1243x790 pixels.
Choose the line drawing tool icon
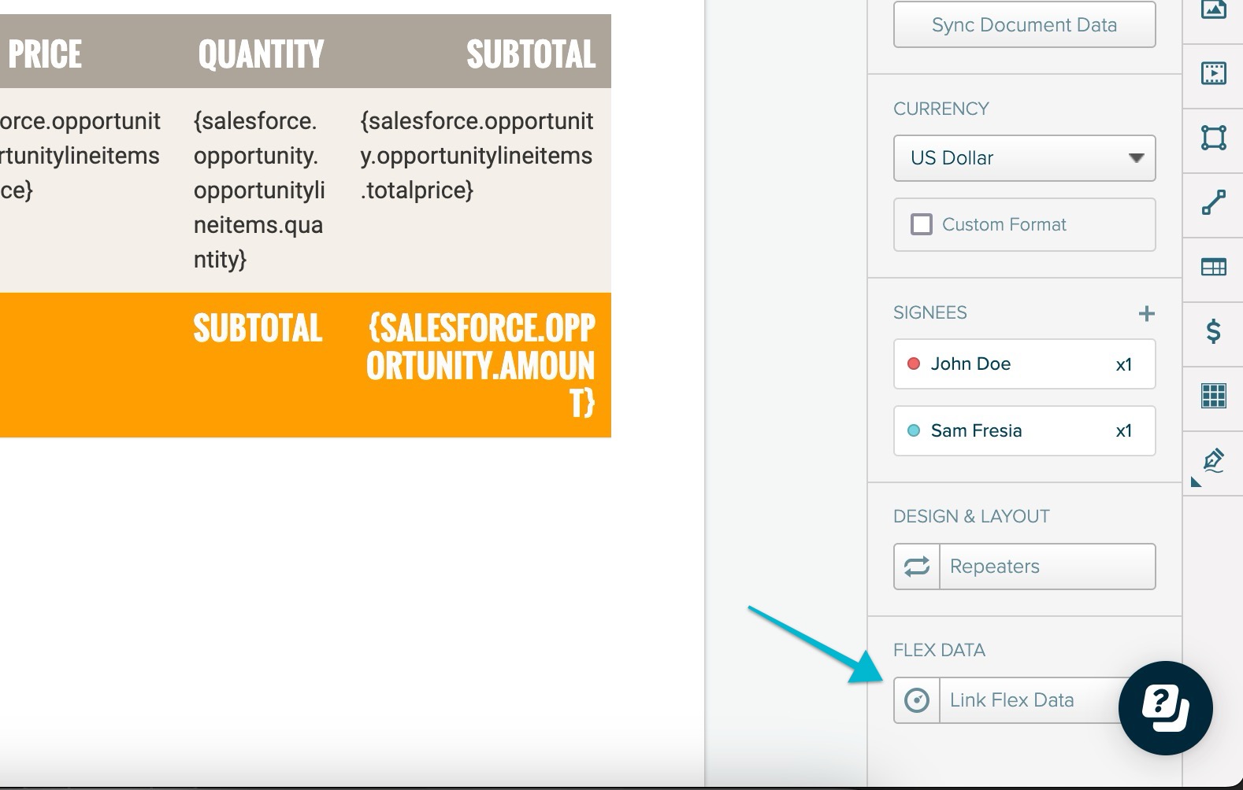coord(1213,202)
